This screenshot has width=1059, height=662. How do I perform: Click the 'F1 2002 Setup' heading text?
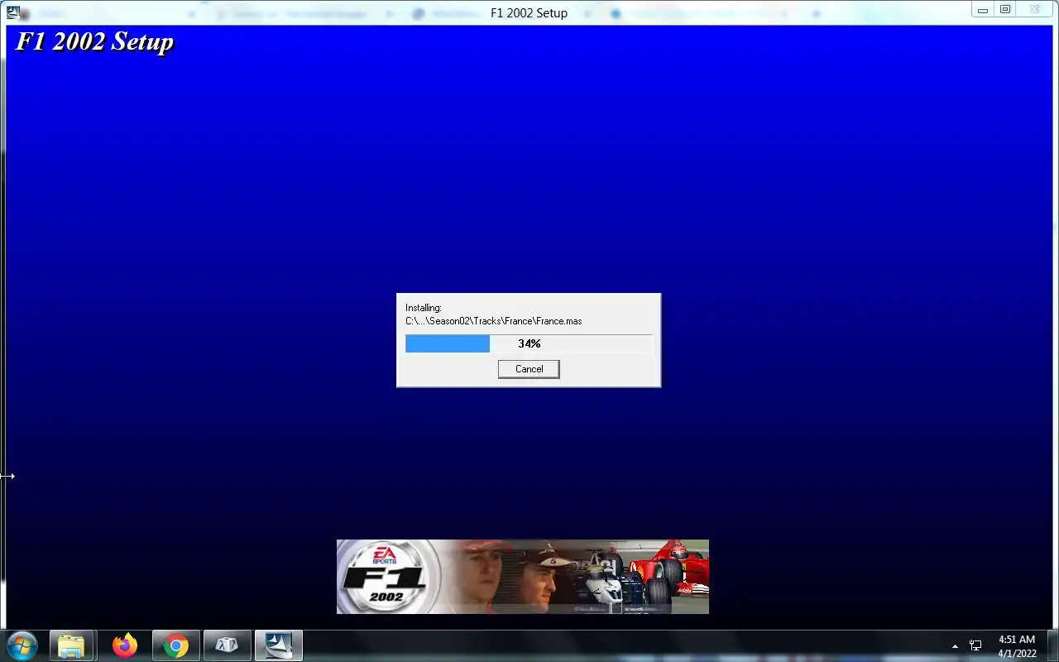pyautogui.click(x=94, y=41)
